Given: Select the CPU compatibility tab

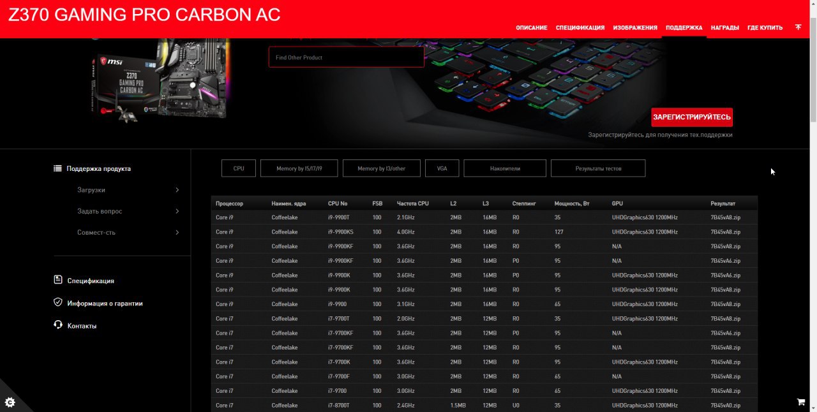Looking at the screenshot, I should [239, 168].
